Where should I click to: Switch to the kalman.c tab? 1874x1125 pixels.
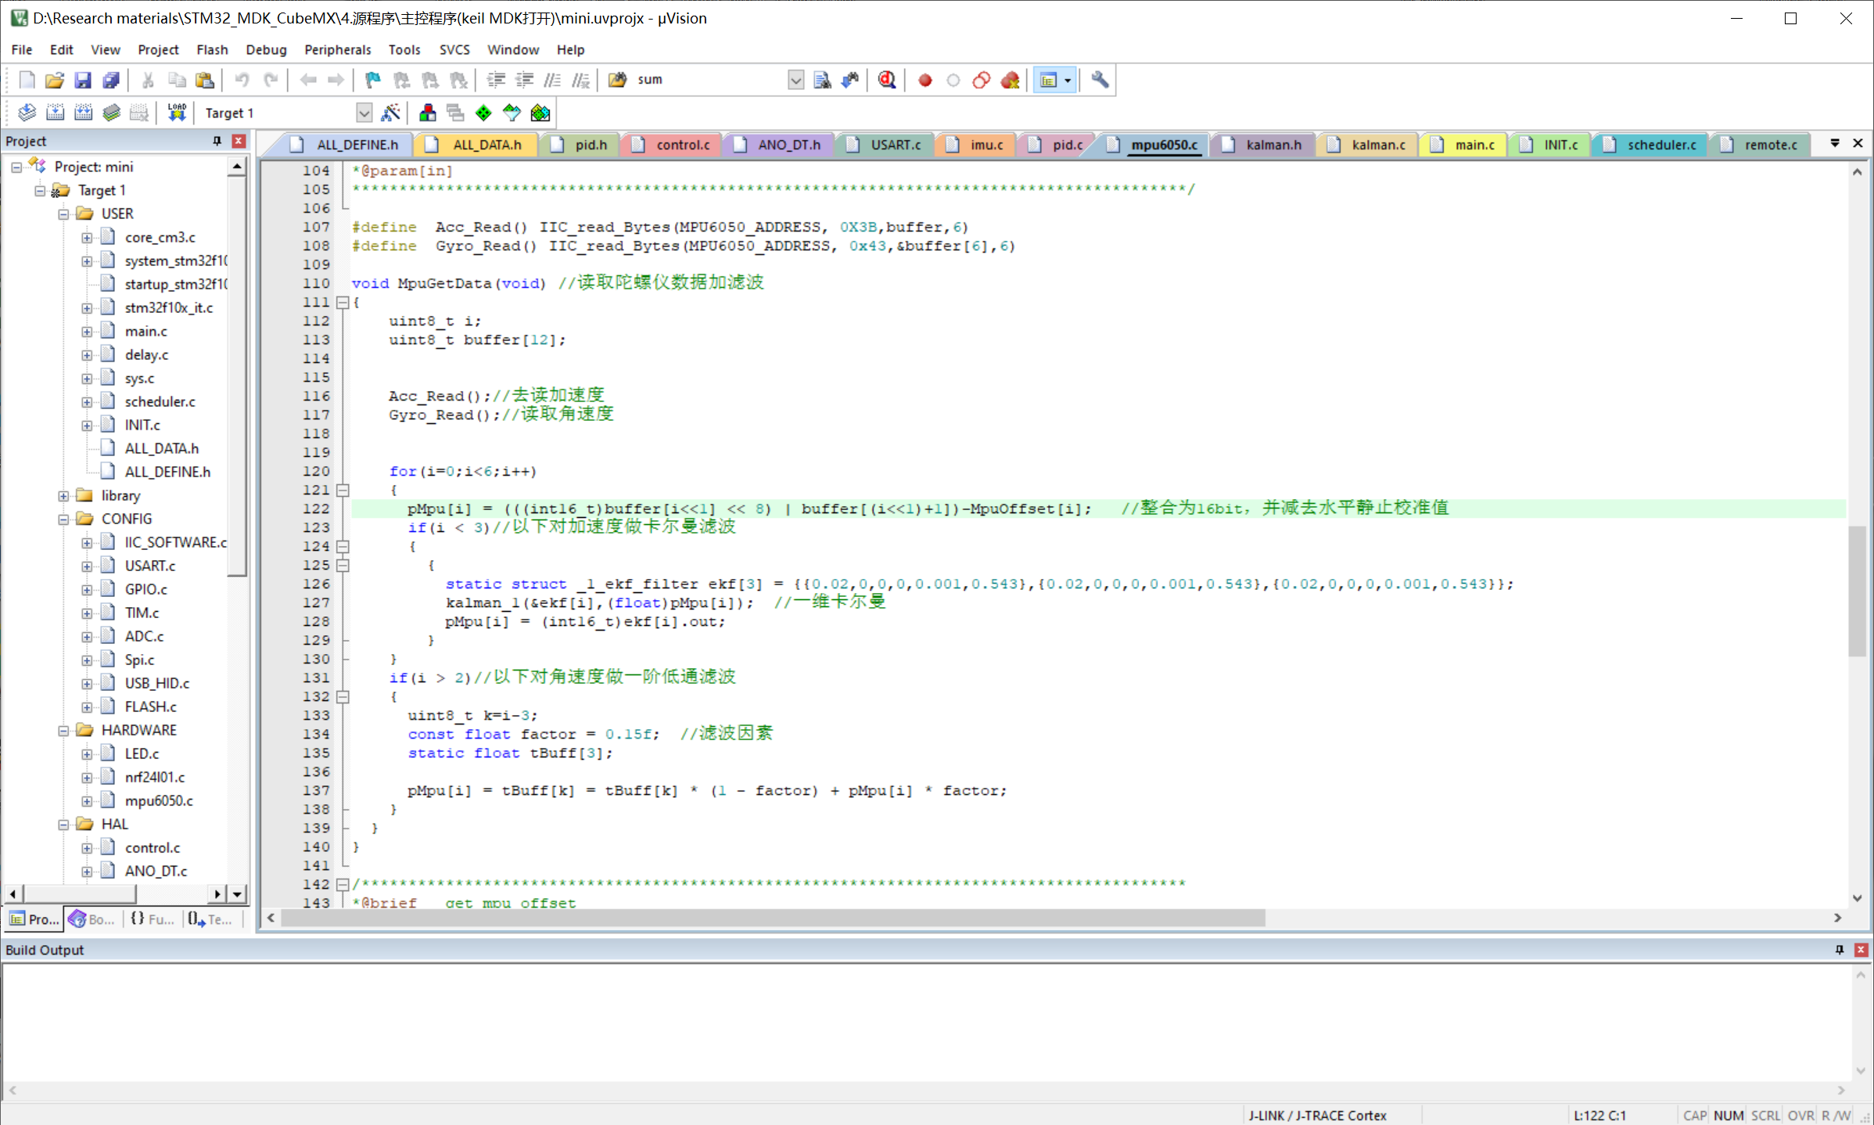pos(1377,145)
